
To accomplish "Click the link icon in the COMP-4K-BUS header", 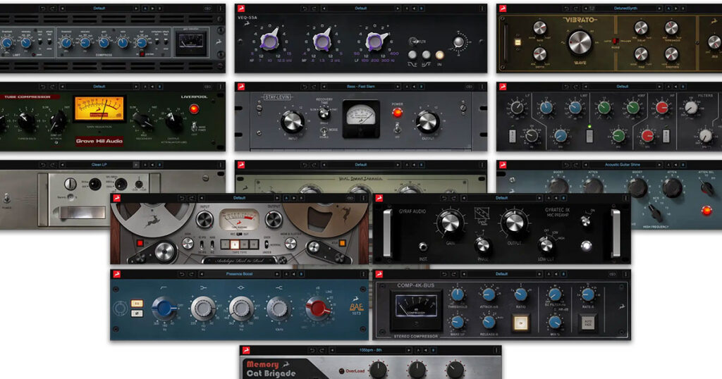I will 613,274.
